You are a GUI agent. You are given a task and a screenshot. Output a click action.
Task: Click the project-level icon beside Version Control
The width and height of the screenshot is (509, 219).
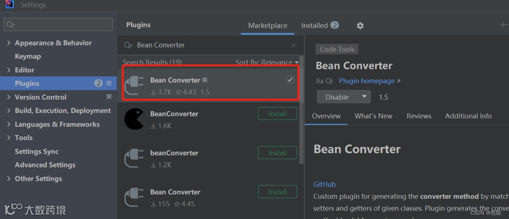[109, 97]
